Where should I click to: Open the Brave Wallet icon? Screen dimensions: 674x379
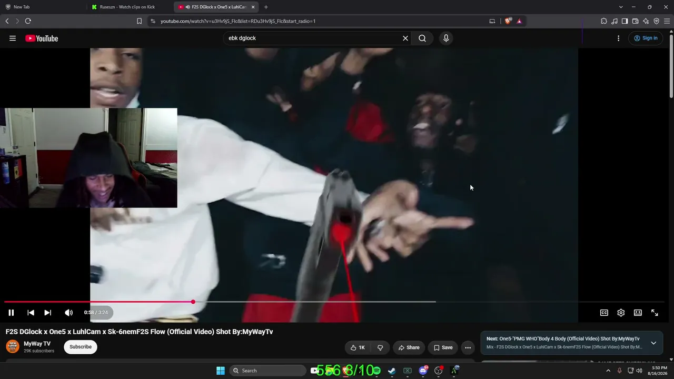(635, 21)
